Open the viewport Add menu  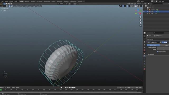click(x=22, y=6)
